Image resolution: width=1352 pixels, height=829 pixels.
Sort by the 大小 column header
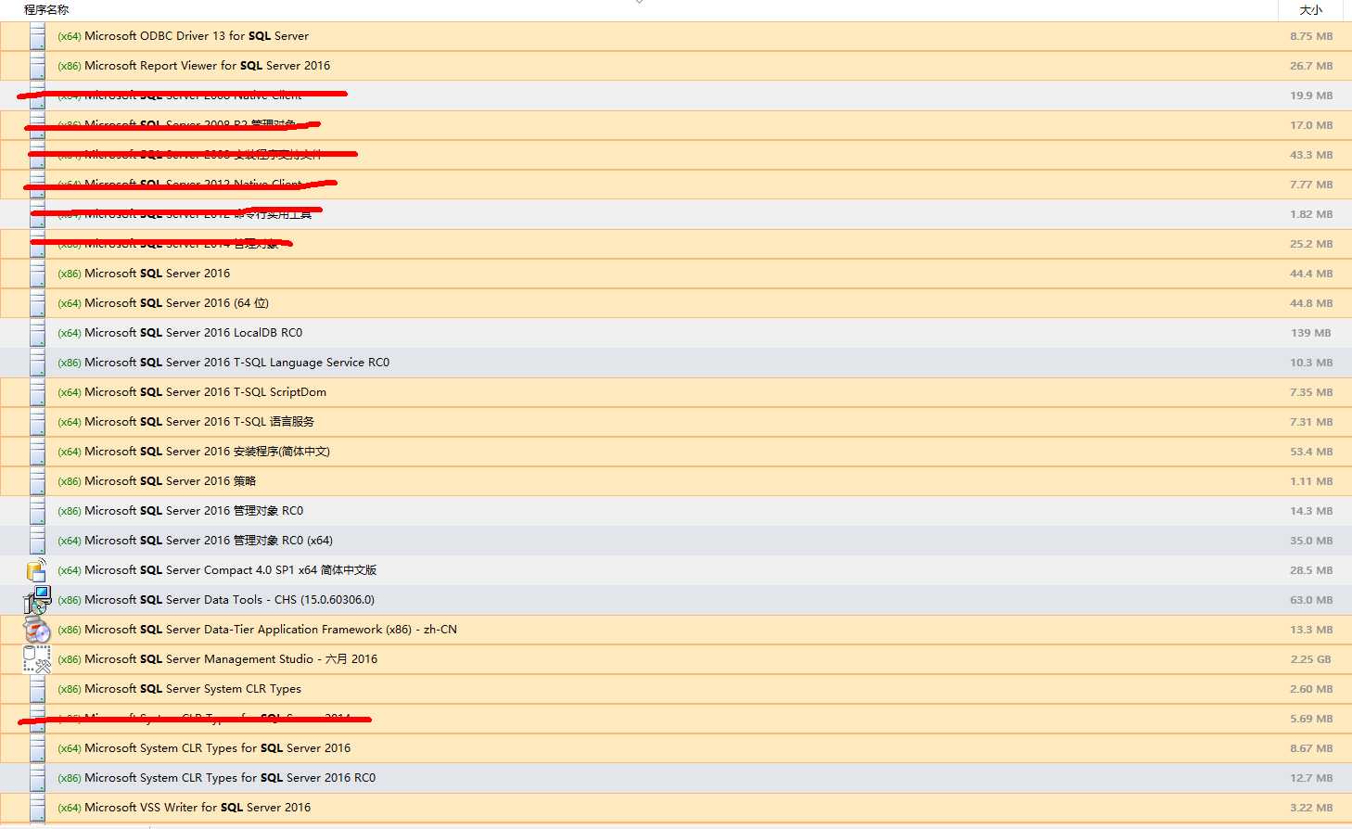click(x=1310, y=10)
